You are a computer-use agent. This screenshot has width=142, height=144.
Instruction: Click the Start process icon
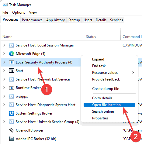[x=12, y=71]
